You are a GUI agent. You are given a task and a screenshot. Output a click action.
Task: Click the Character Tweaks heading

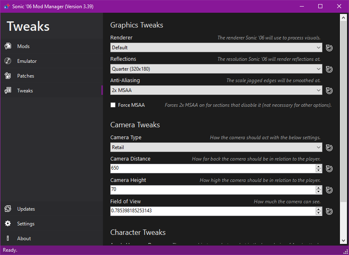pos(138,232)
